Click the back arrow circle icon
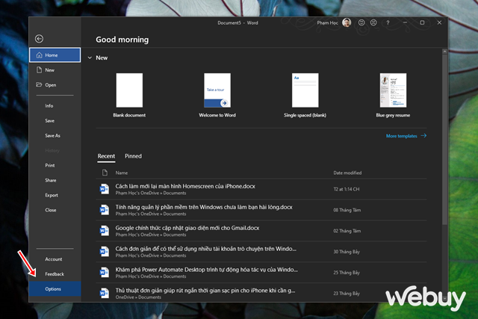The width and height of the screenshot is (478, 319). pyautogui.click(x=39, y=39)
